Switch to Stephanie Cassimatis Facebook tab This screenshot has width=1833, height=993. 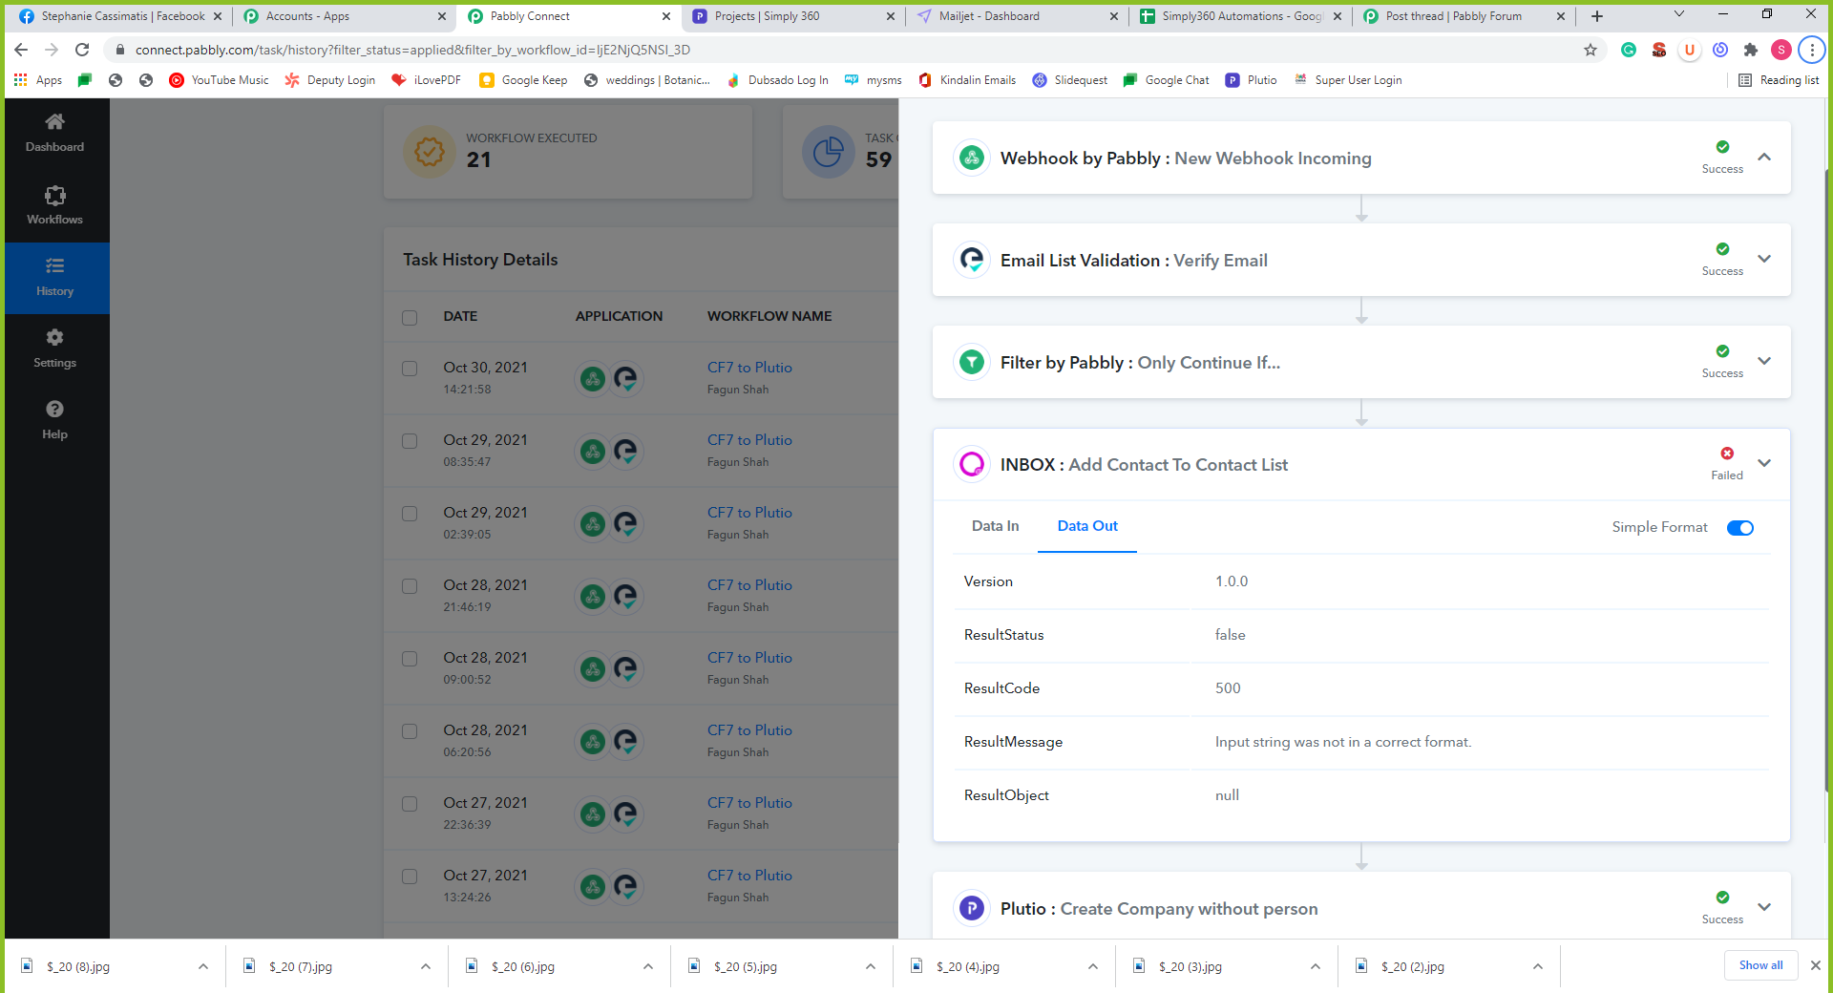pyautogui.click(x=120, y=16)
